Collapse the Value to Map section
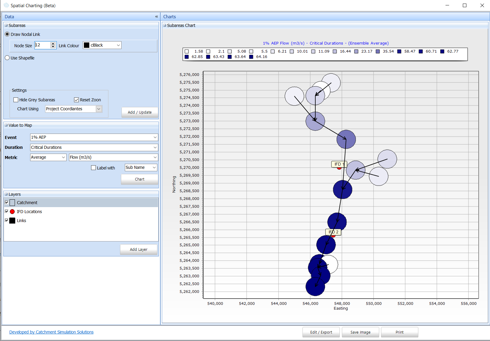Image resolution: width=490 pixels, height=341 pixels. 6,125
